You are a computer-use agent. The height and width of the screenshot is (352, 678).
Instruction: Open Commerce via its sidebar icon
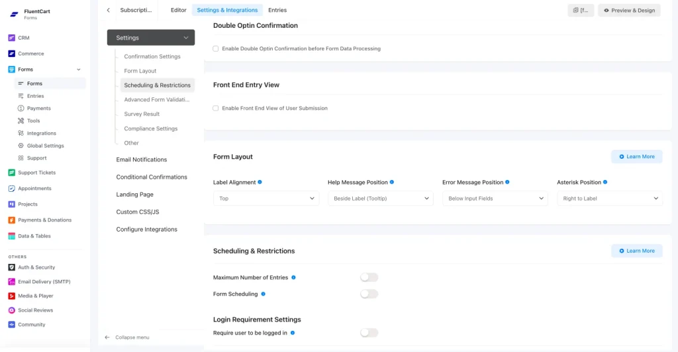(12, 54)
